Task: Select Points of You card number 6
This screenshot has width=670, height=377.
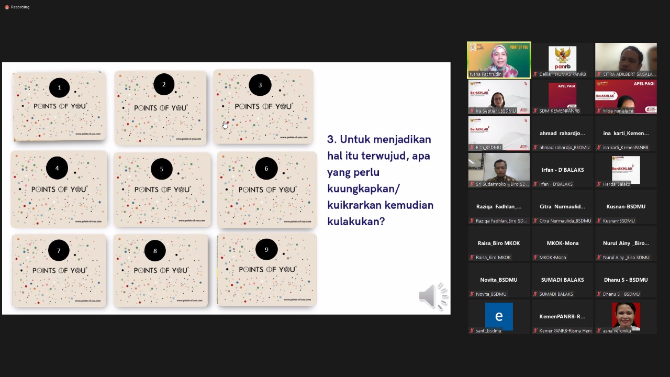Action: tap(267, 190)
